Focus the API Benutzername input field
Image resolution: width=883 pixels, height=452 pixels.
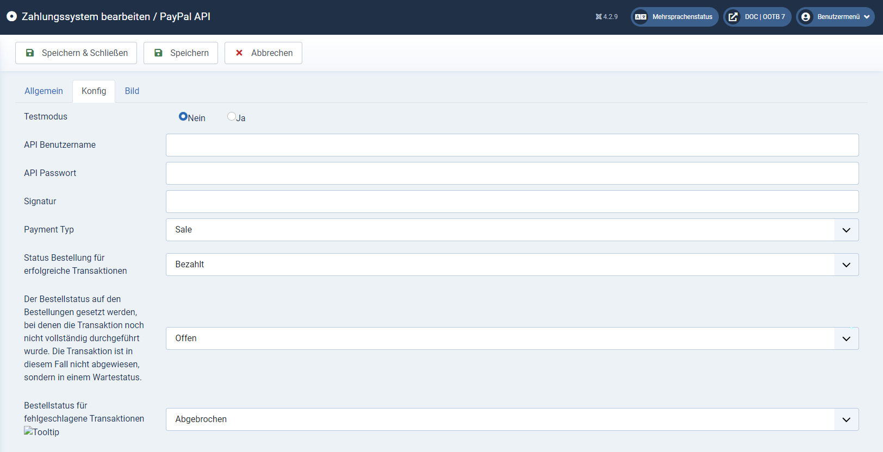click(x=512, y=145)
